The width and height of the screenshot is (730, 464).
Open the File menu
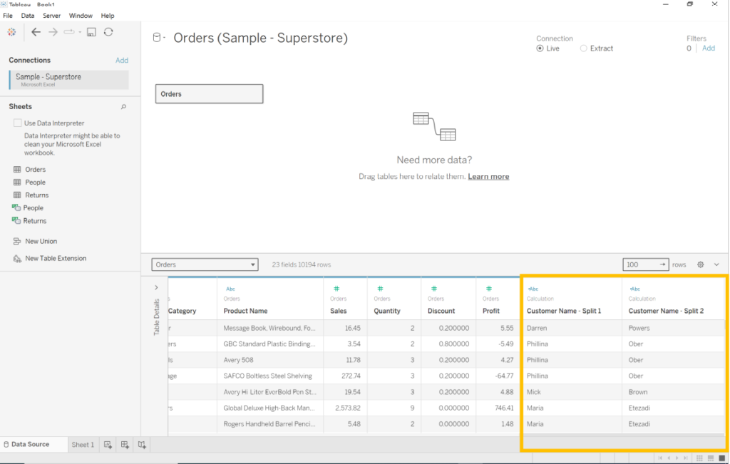click(x=8, y=16)
